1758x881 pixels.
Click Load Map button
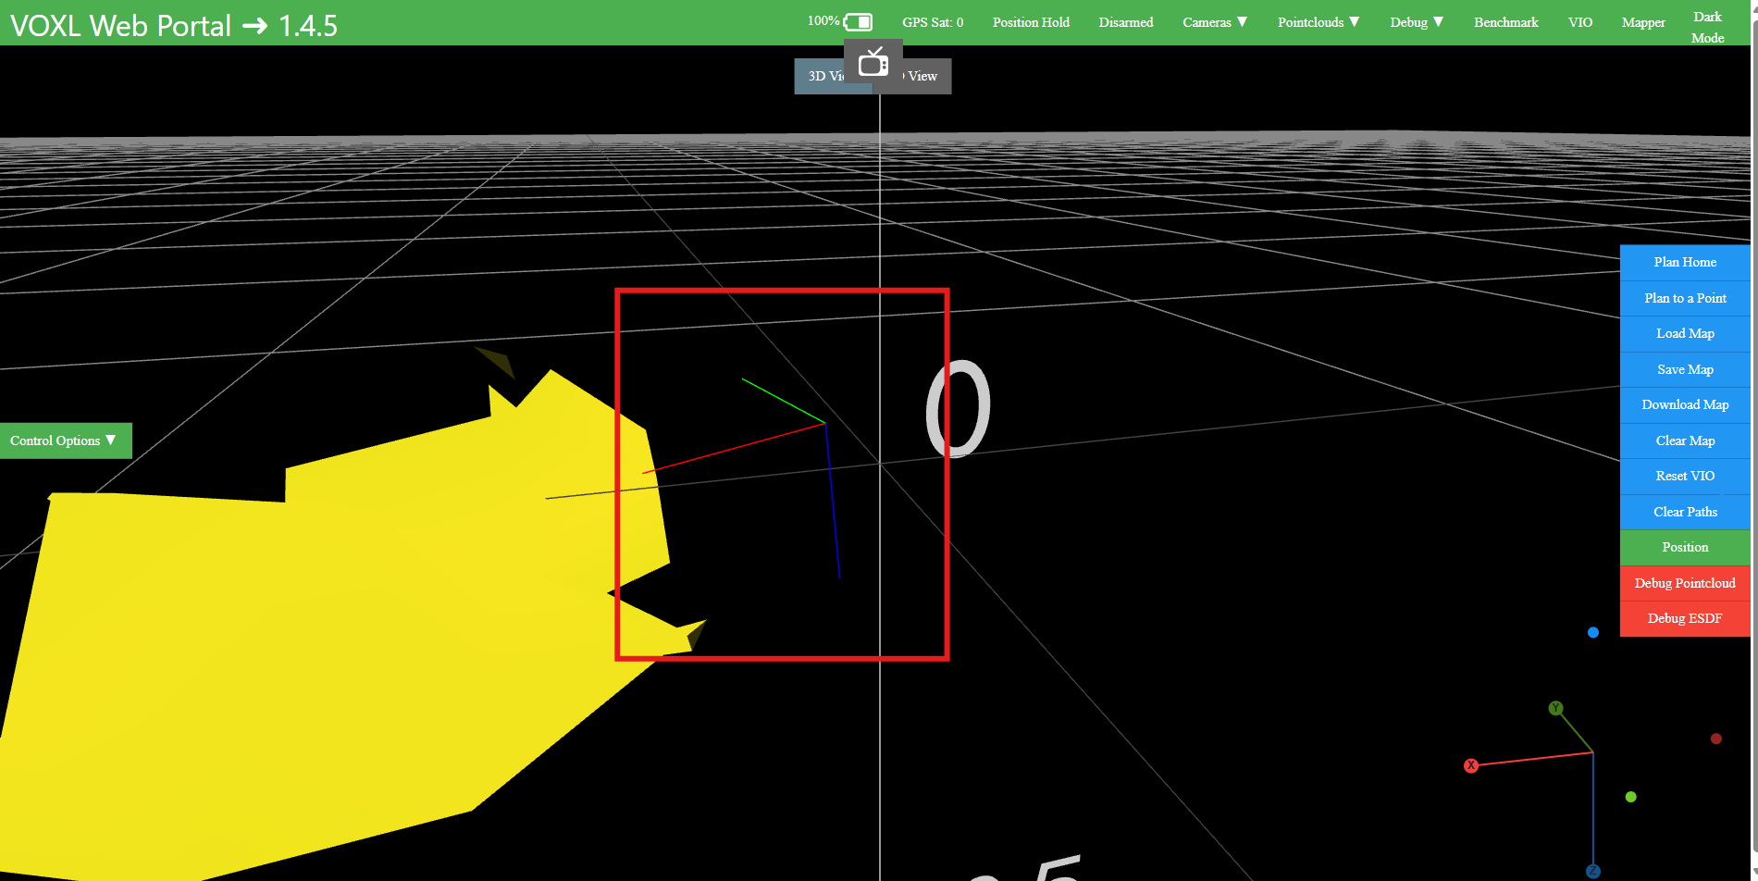(x=1685, y=333)
